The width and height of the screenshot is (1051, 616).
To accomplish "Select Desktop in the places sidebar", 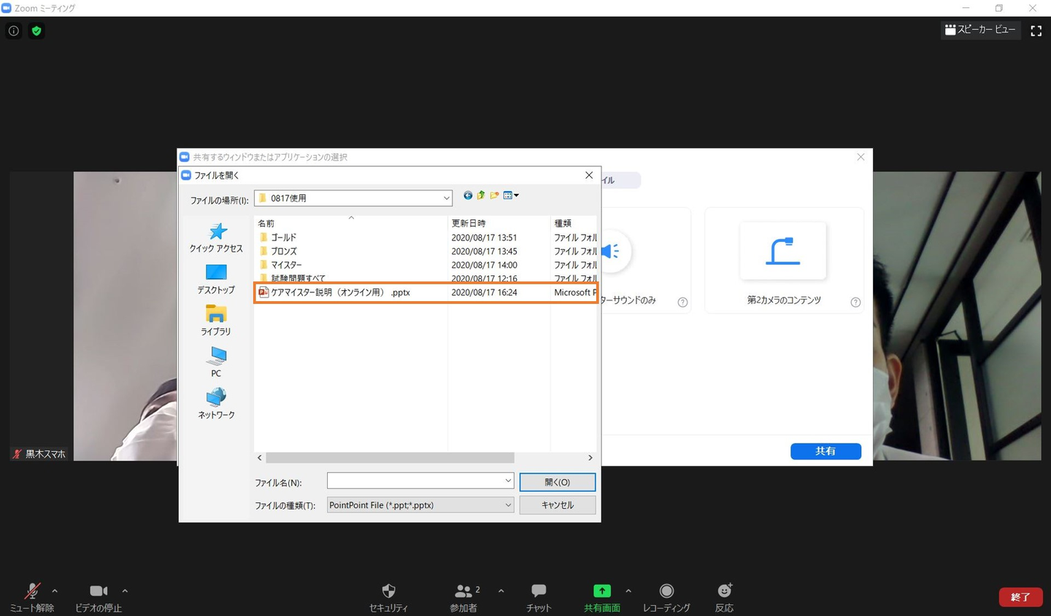I will point(216,278).
